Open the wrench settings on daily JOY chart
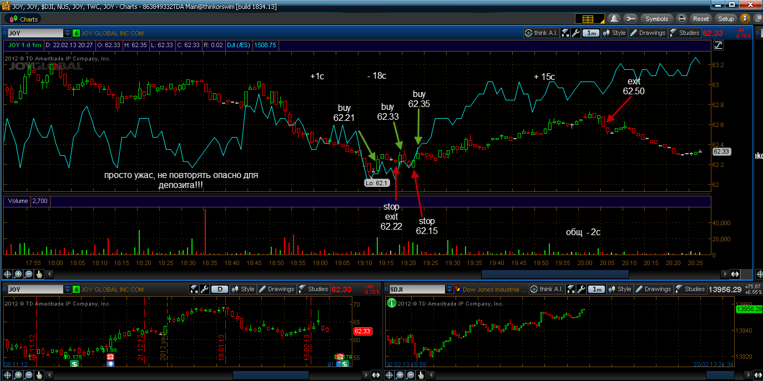 pos(204,289)
